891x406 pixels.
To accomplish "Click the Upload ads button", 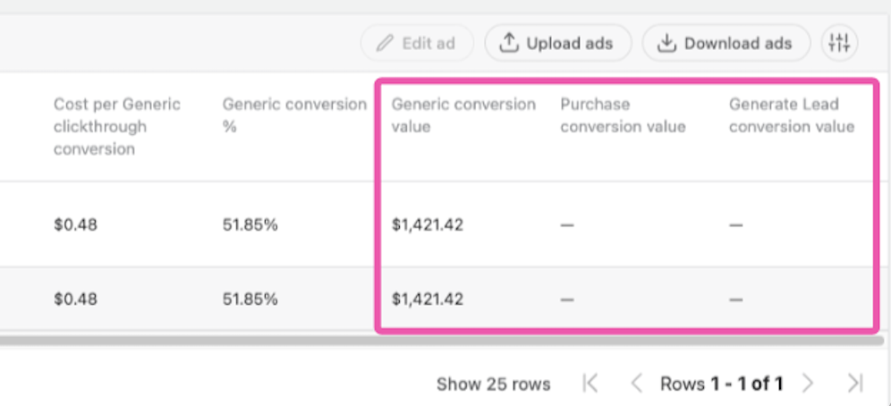I will (558, 43).
